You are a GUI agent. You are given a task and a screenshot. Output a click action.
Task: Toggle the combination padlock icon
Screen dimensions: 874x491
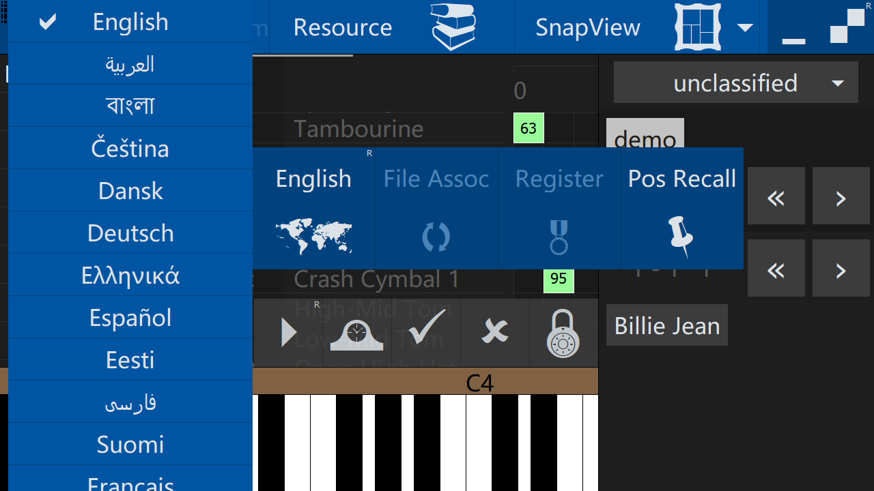(563, 333)
